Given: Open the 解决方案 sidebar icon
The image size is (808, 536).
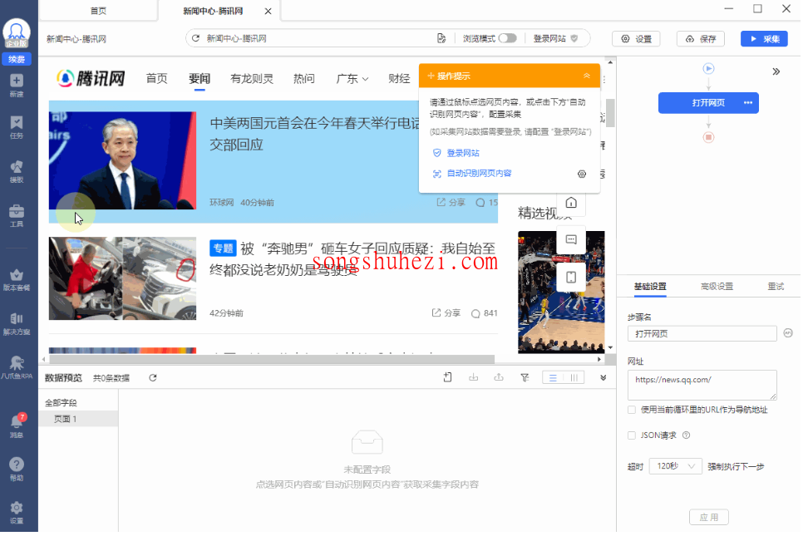Looking at the screenshot, I should pos(17,323).
